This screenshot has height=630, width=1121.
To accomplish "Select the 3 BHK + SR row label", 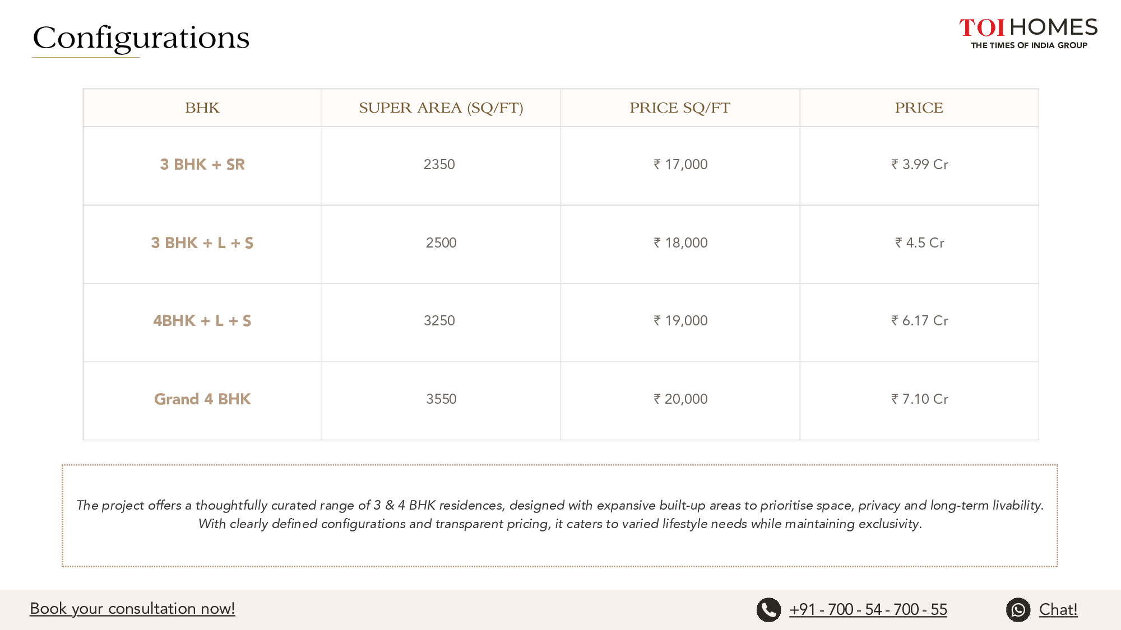I will click(202, 165).
